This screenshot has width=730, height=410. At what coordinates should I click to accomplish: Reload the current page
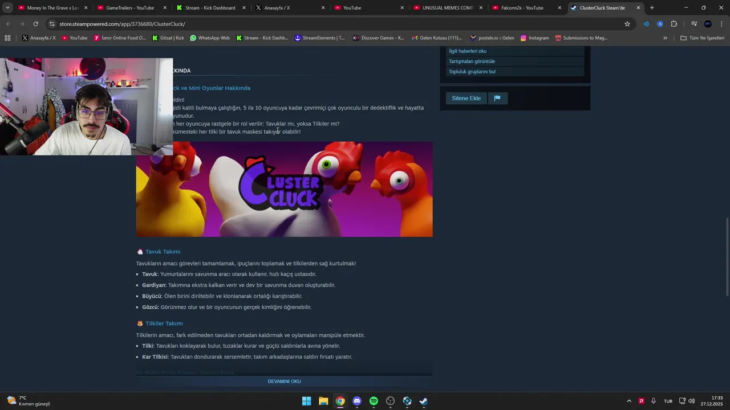pyautogui.click(x=35, y=24)
